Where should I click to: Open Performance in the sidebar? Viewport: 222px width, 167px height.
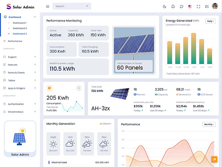coord(15,41)
